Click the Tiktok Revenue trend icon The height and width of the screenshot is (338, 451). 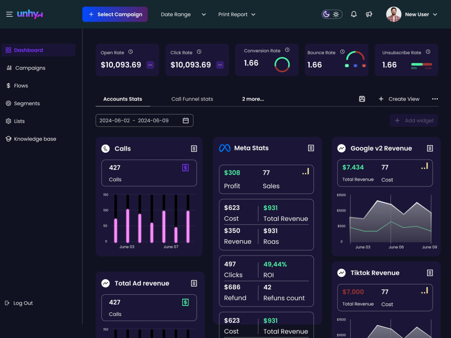341,273
